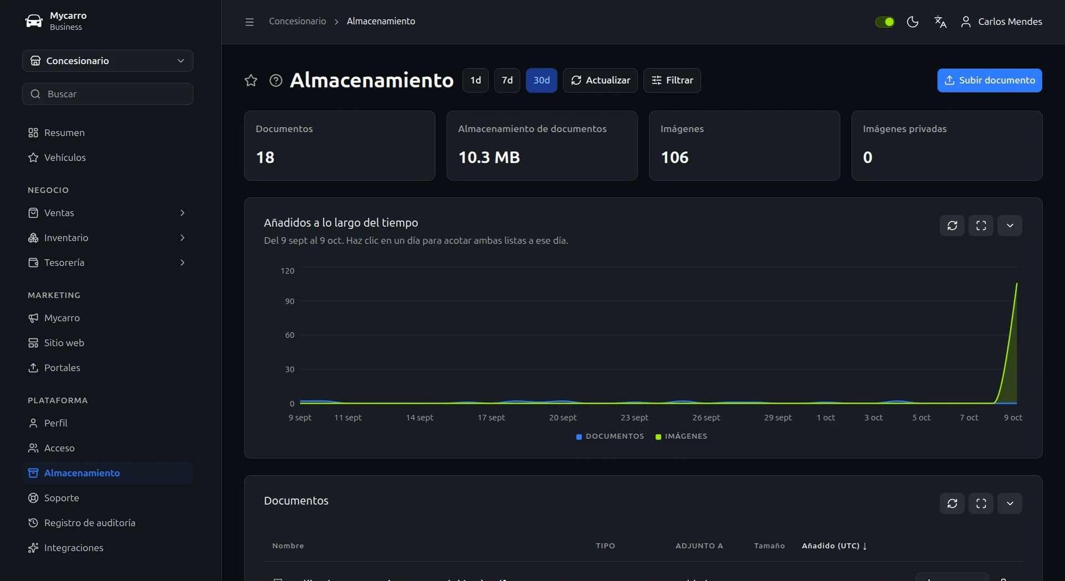Refresh the Añadidos a lo largo chart
The height and width of the screenshot is (581, 1065).
[x=952, y=225]
